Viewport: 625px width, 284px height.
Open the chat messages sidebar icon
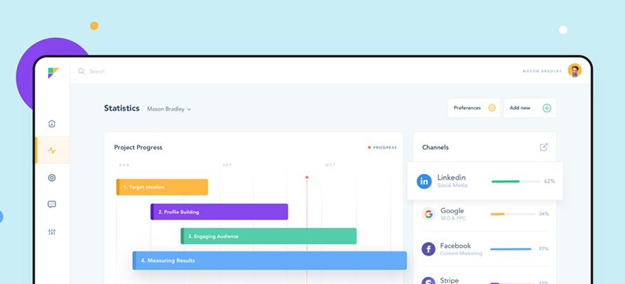tap(52, 204)
